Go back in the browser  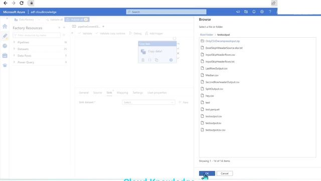[x=6, y=3]
